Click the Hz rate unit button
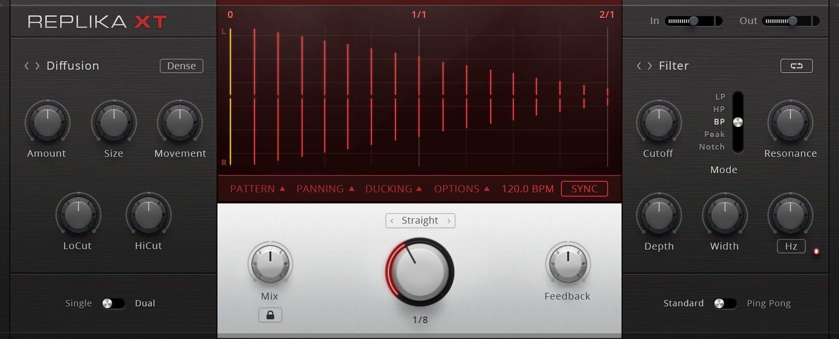 click(791, 246)
